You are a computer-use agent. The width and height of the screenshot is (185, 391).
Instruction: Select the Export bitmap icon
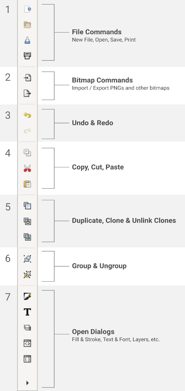pyautogui.click(x=28, y=93)
